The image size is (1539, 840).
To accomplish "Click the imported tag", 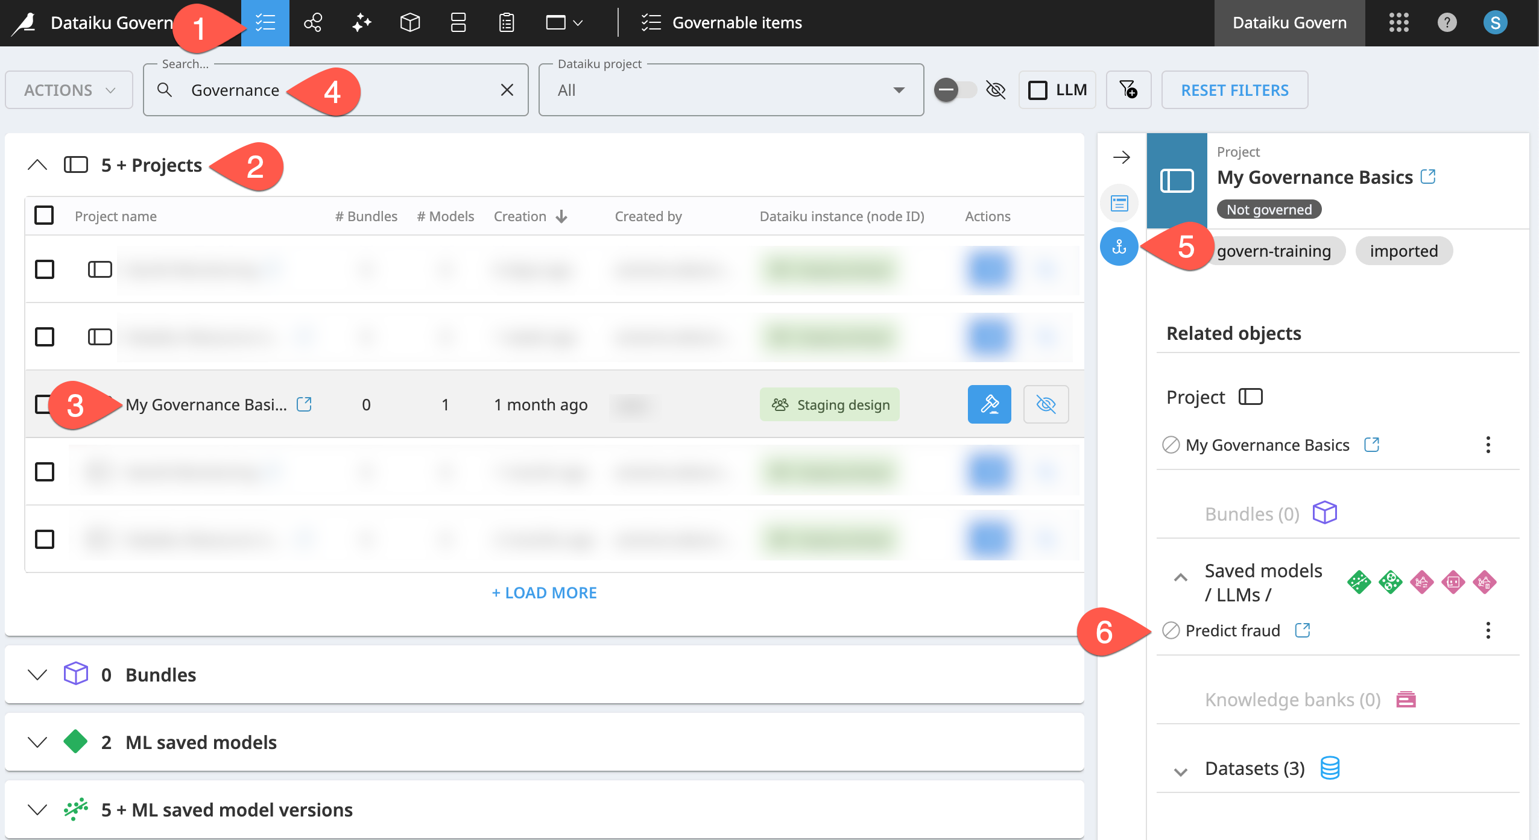I will [x=1404, y=251].
